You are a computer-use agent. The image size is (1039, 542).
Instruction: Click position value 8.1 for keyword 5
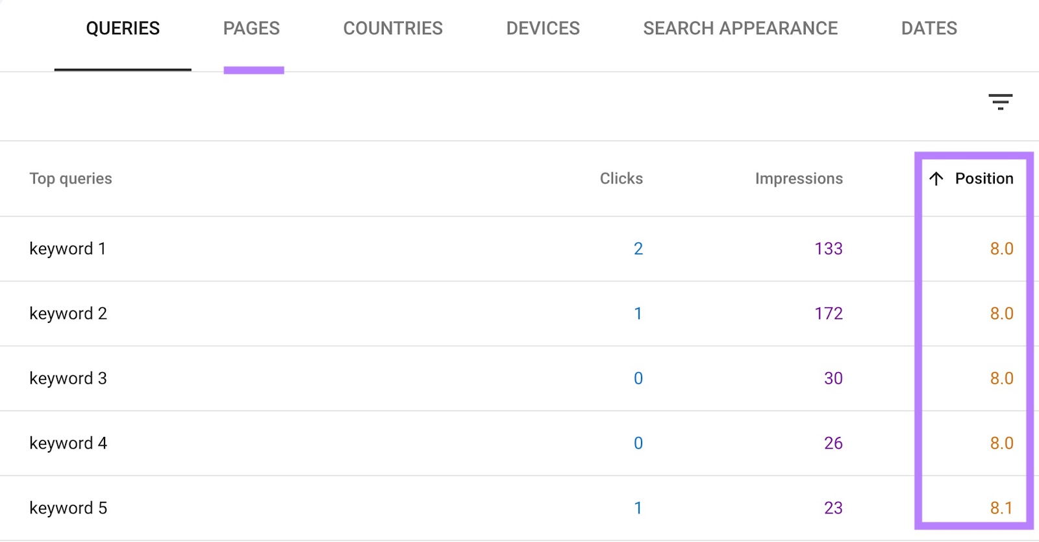(1002, 508)
